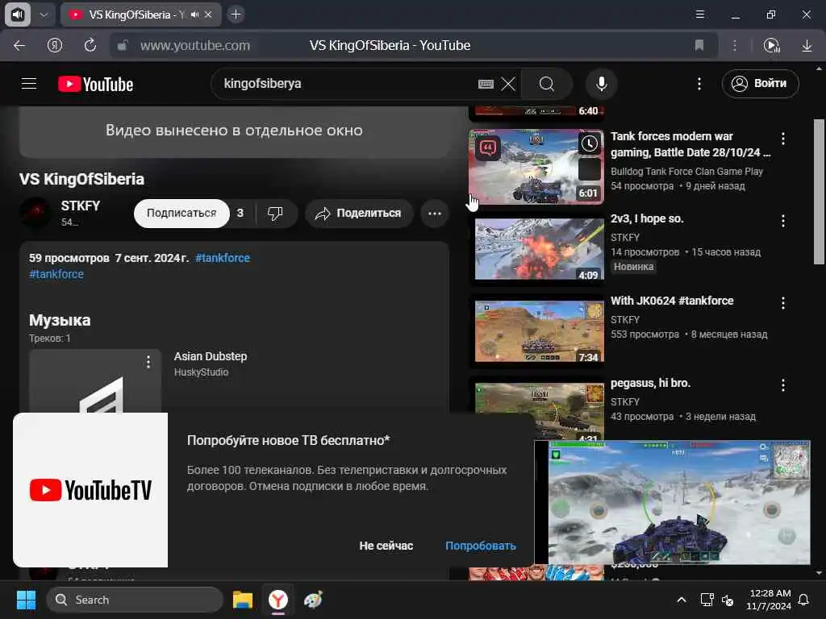The width and height of the screenshot is (826, 619).
Task: Open menu for With JK0624 video
Action: coord(783,303)
